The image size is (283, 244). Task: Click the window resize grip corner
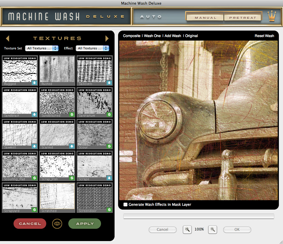tap(281, 242)
